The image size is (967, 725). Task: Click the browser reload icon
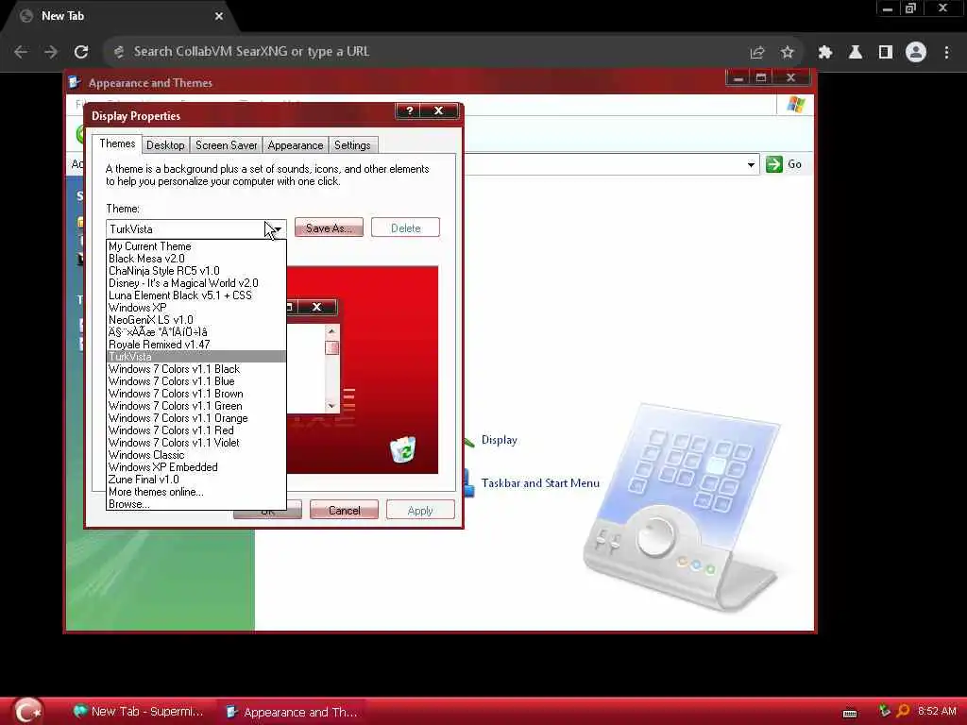(x=81, y=52)
